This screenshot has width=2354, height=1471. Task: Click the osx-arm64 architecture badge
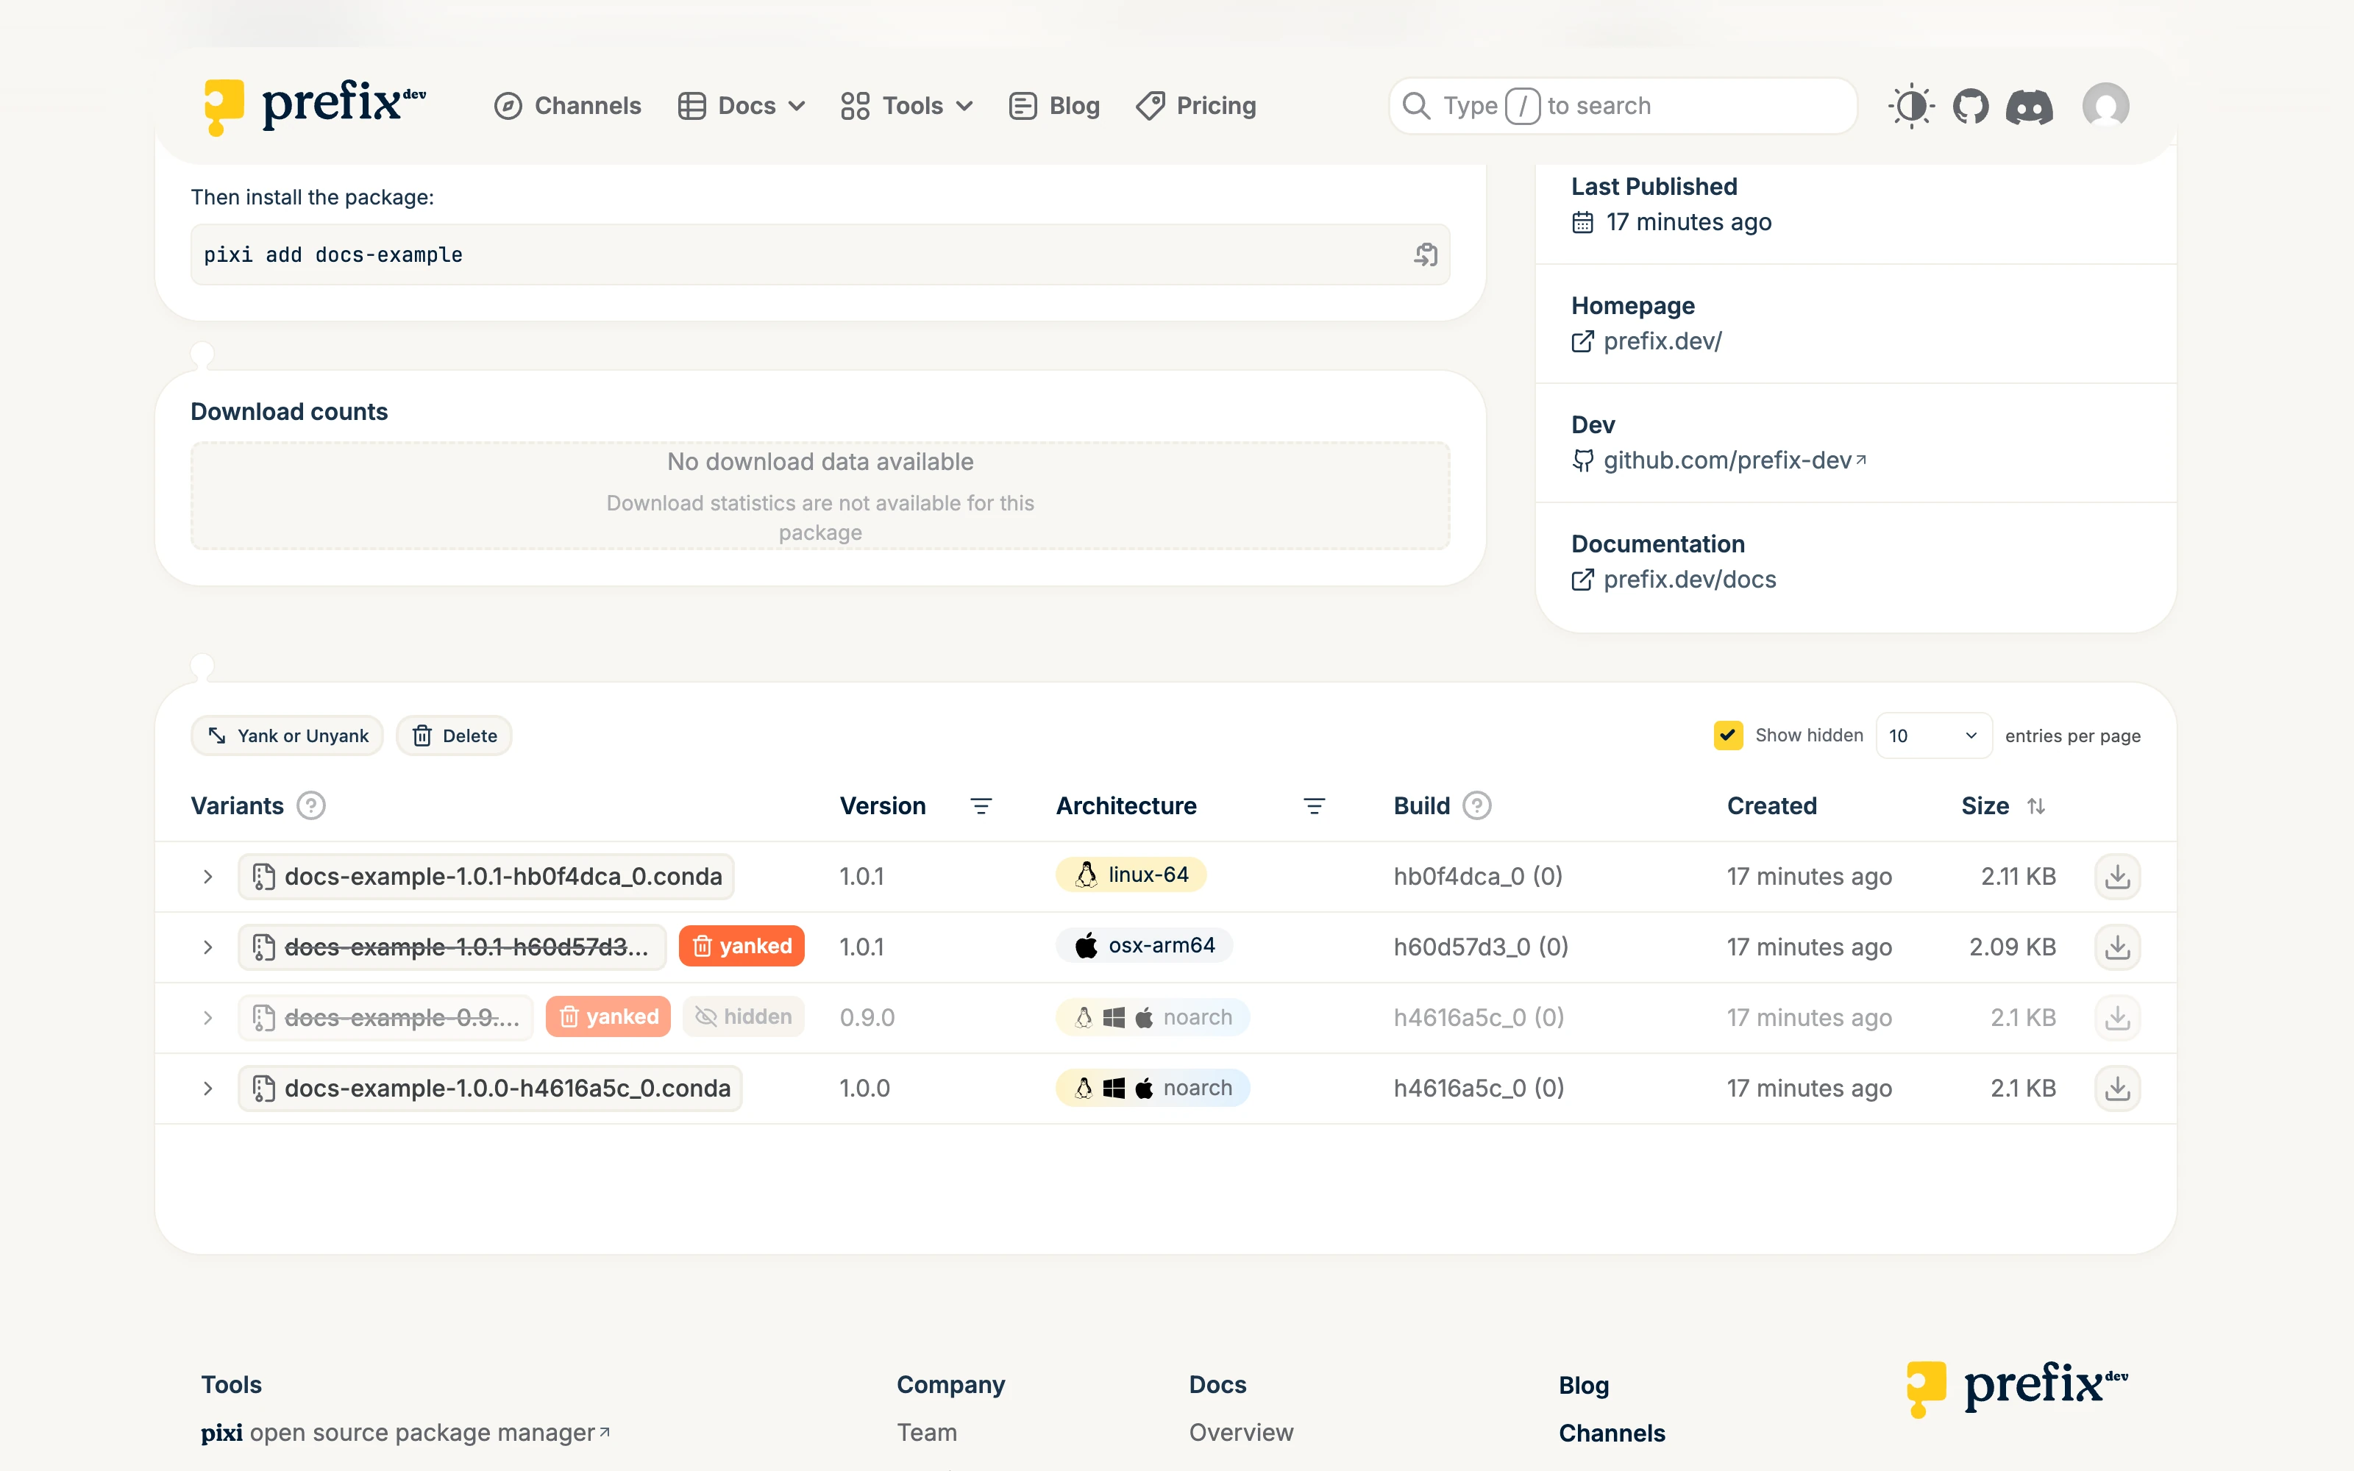pos(1144,946)
